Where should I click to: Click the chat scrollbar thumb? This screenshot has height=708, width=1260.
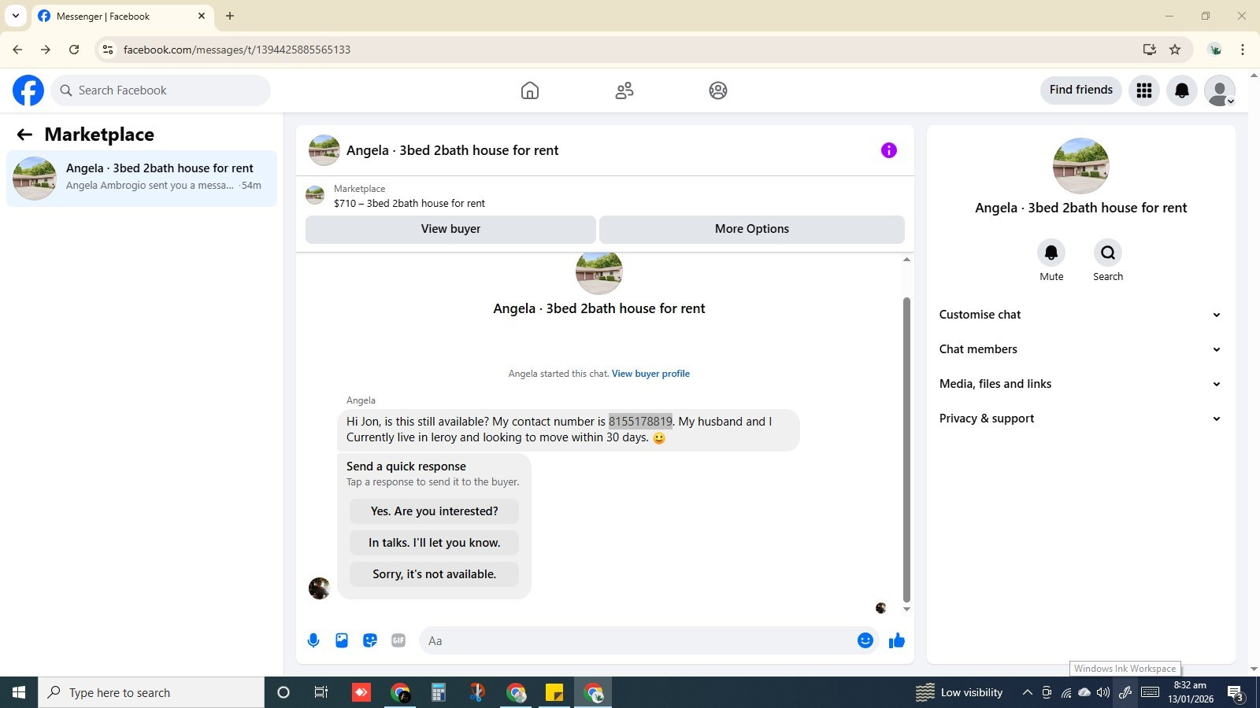tap(906, 448)
